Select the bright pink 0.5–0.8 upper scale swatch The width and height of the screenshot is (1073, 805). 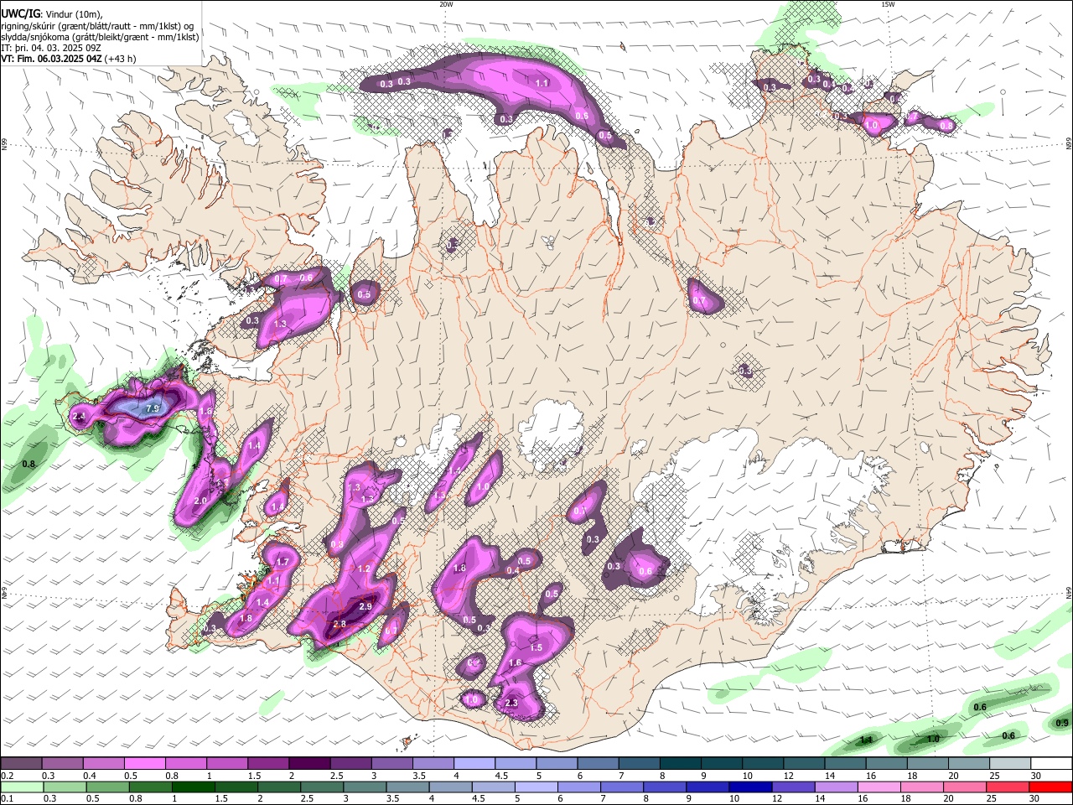[144, 763]
